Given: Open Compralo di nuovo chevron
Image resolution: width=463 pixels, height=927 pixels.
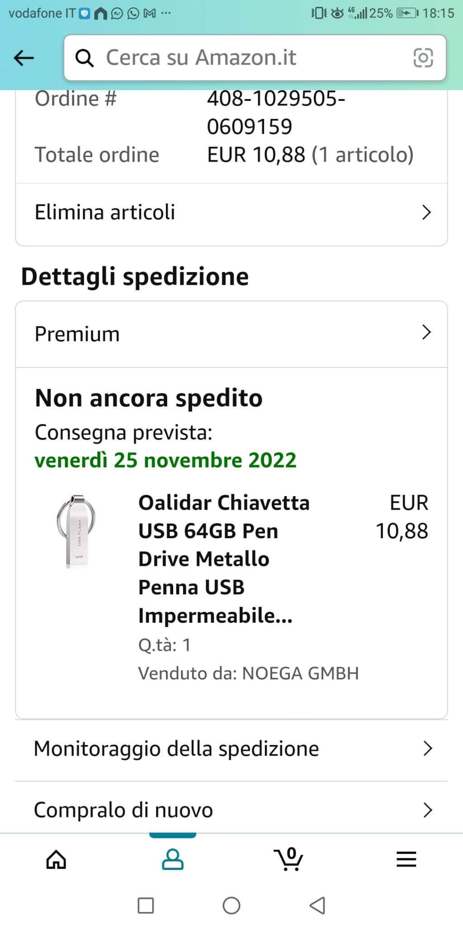Looking at the screenshot, I should coord(427,810).
